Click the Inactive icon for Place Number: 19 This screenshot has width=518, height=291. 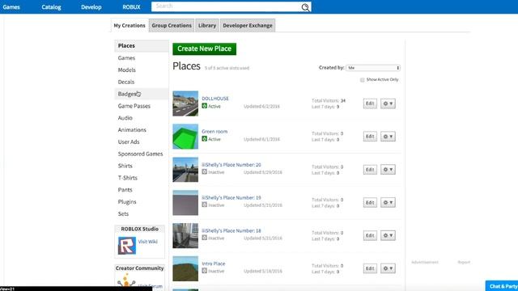pyautogui.click(x=205, y=205)
